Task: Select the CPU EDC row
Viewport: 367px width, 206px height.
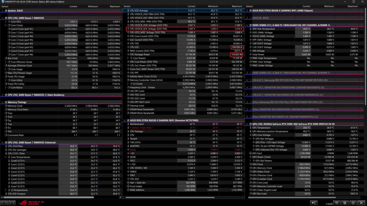Action: tap(183, 47)
